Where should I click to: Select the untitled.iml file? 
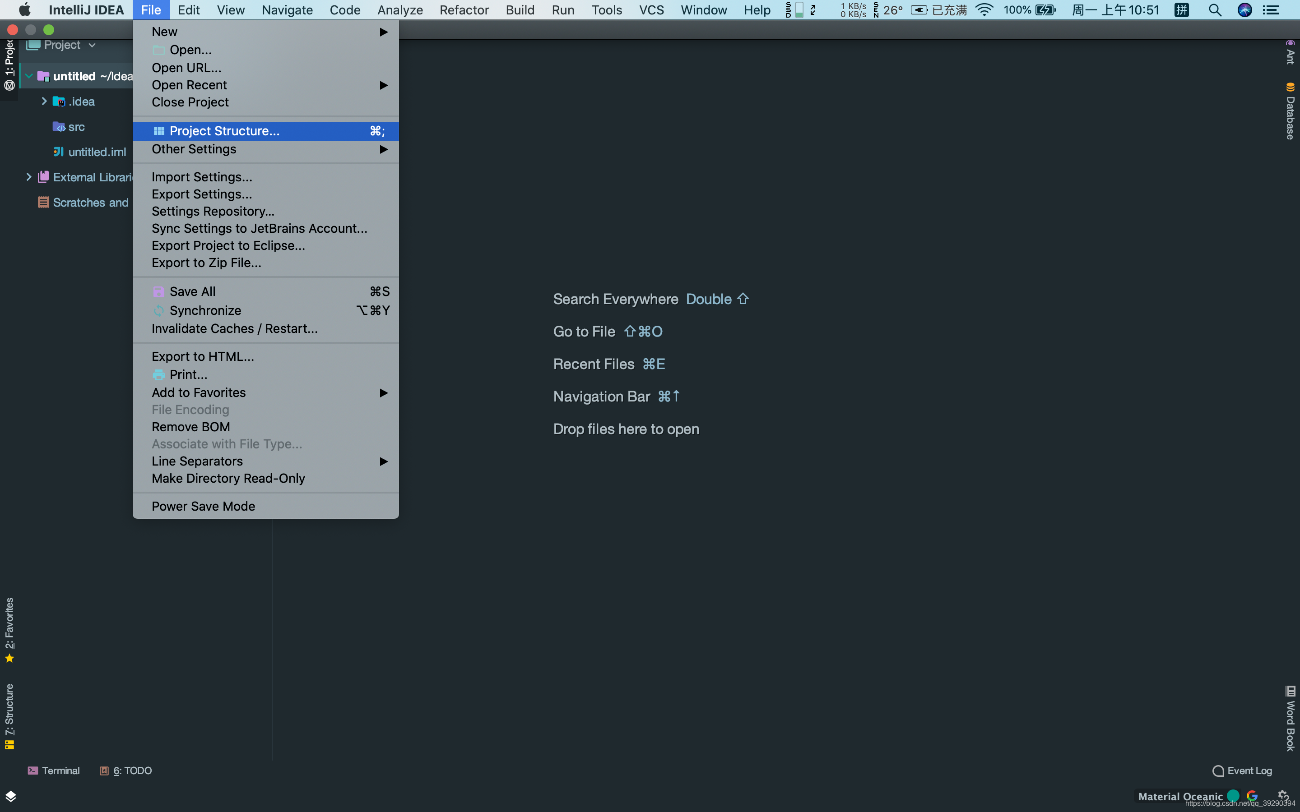coord(97,152)
